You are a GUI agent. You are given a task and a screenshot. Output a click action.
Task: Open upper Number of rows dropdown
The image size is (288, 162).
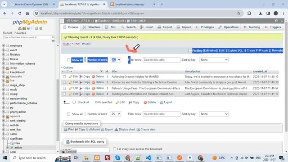tap(116, 60)
